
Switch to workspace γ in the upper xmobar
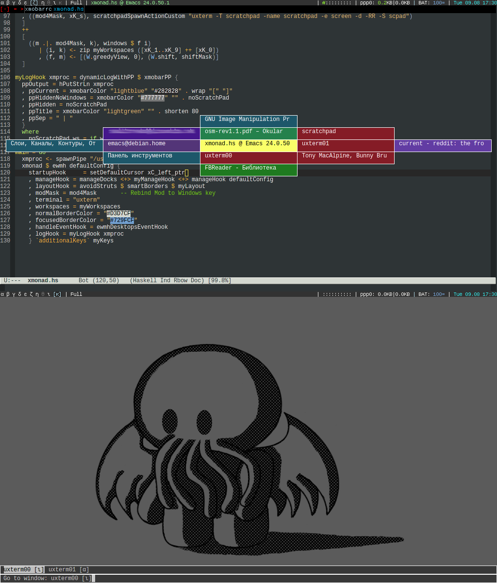[14, 2]
